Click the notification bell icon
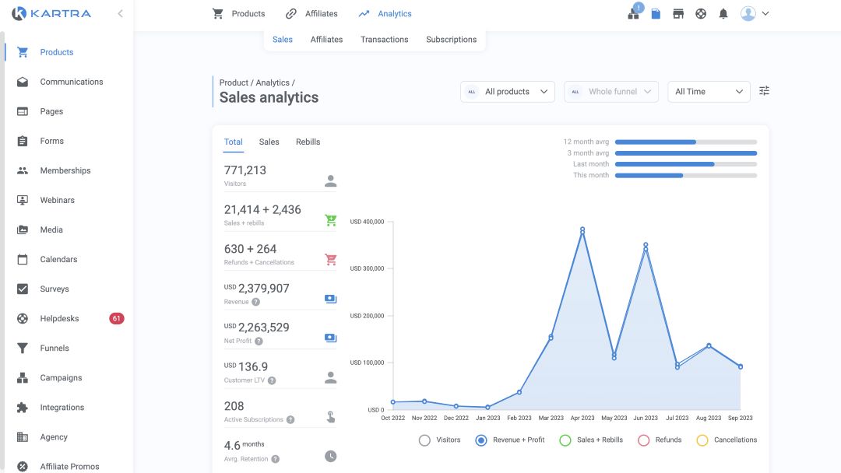Viewport: 841px width, 473px height. click(723, 14)
